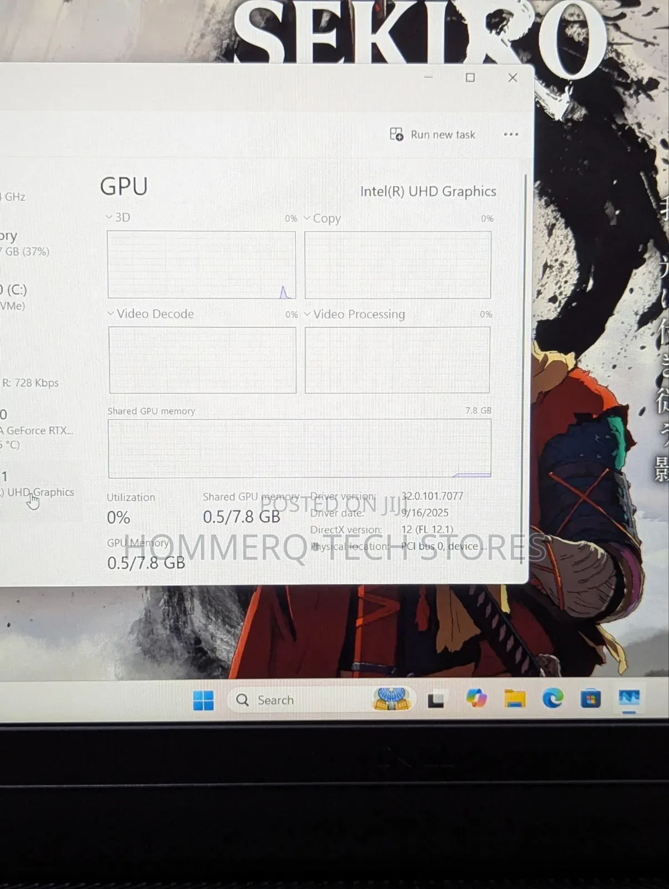Click the Run new task icon

[396, 134]
